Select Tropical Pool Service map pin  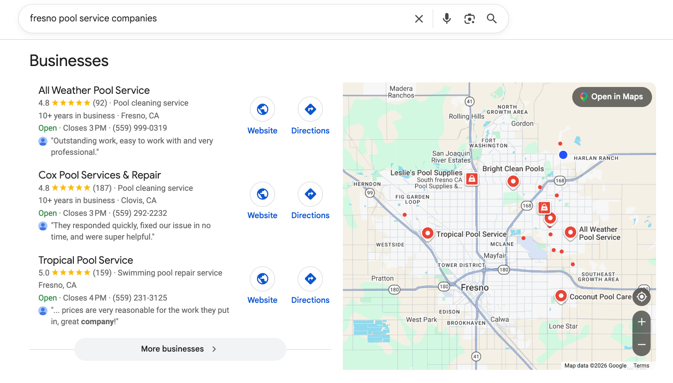pos(428,233)
